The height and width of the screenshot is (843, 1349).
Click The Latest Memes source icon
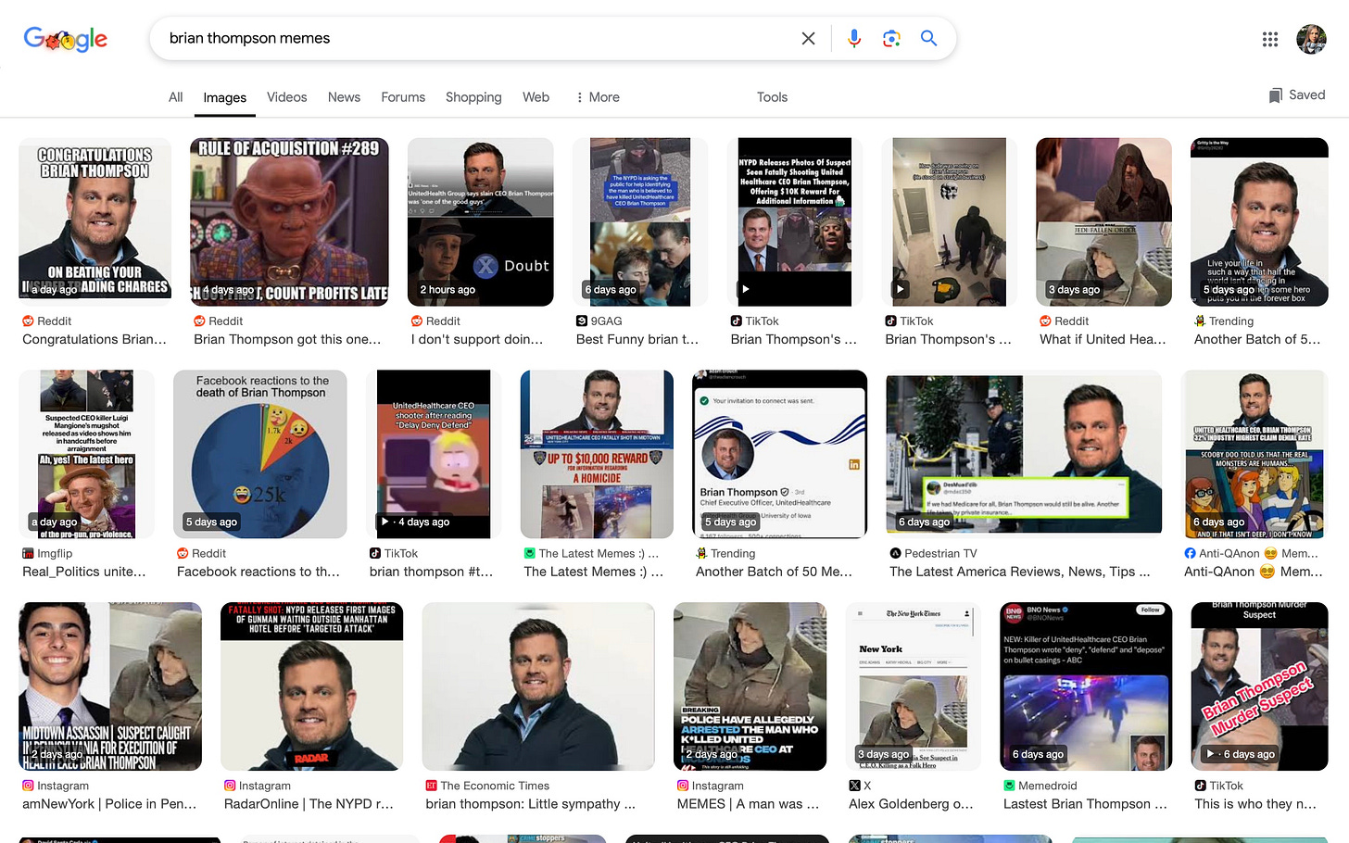(530, 553)
